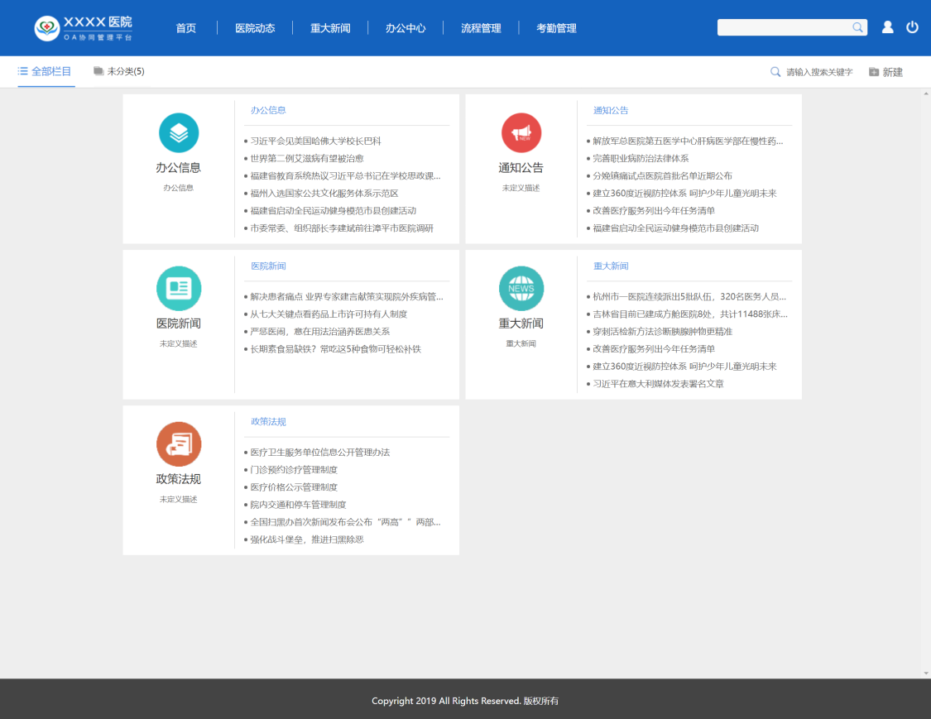Viewport: 931px width, 719px height.
Task: Open the 医院新闻 newspaper icon
Action: pyautogui.click(x=179, y=288)
